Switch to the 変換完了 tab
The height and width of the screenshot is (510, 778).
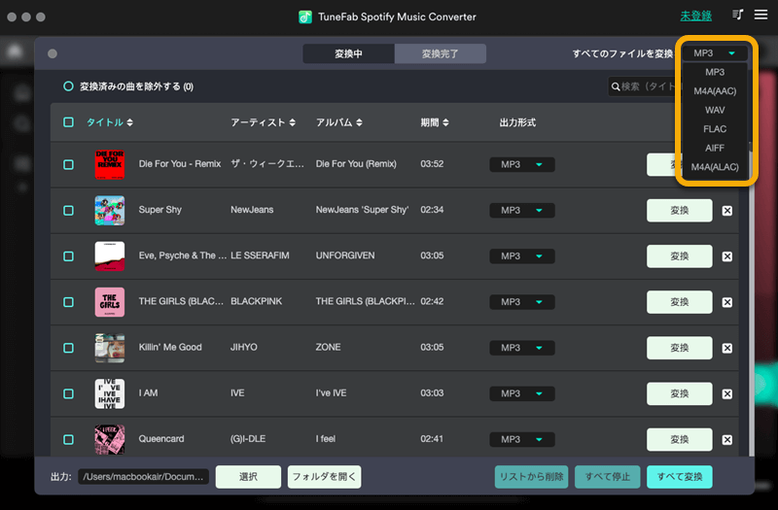click(x=441, y=53)
